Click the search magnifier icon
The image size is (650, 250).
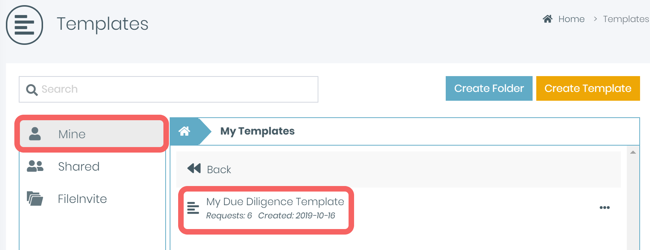pos(32,90)
